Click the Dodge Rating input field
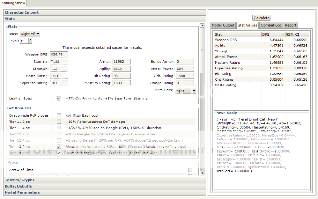Screen dimensions: 318x199 click(185, 83)
